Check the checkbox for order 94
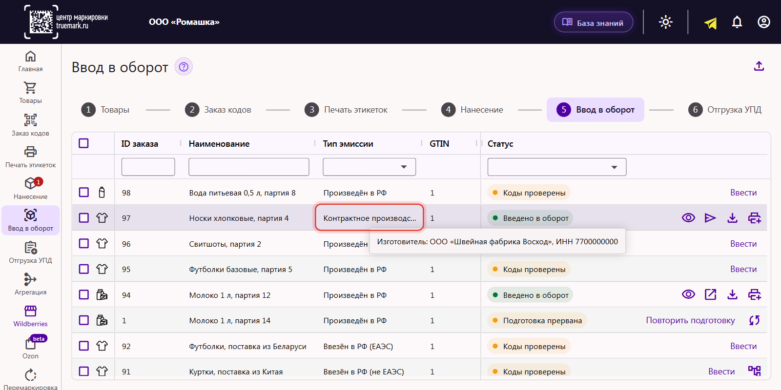 point(84,295)
